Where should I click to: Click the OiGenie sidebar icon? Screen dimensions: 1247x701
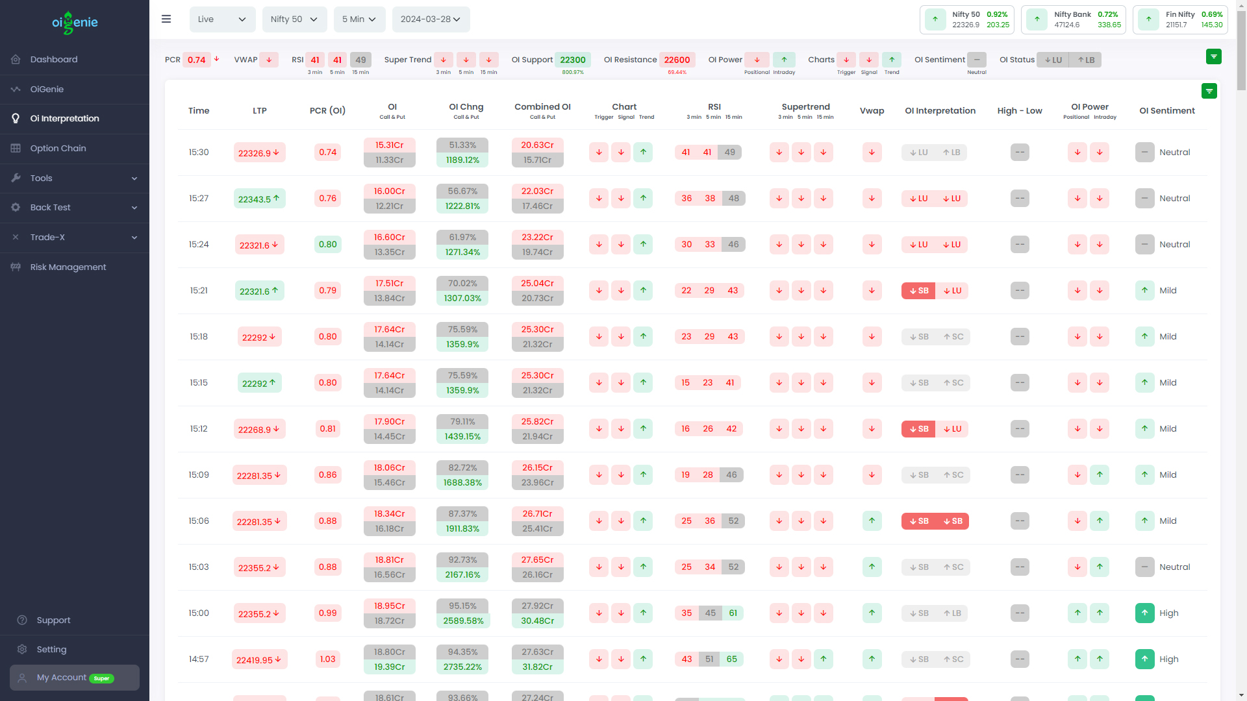(16, 89)
